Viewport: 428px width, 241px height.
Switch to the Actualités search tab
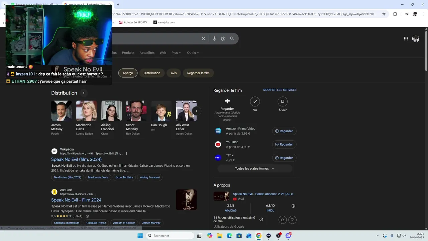(147, 53)
